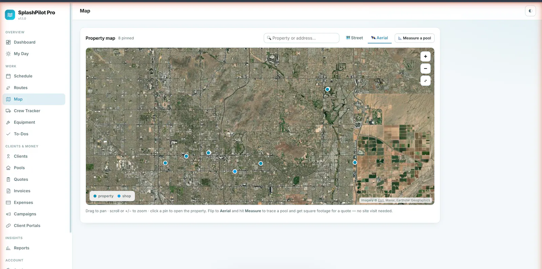Click the property legend blue dot
542x269 pixels.
tap(95, 196)
